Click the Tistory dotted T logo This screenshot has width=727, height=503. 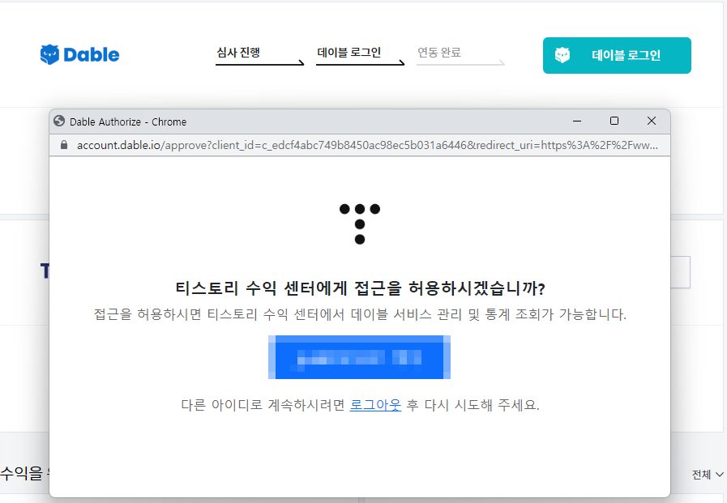point(360,224)
